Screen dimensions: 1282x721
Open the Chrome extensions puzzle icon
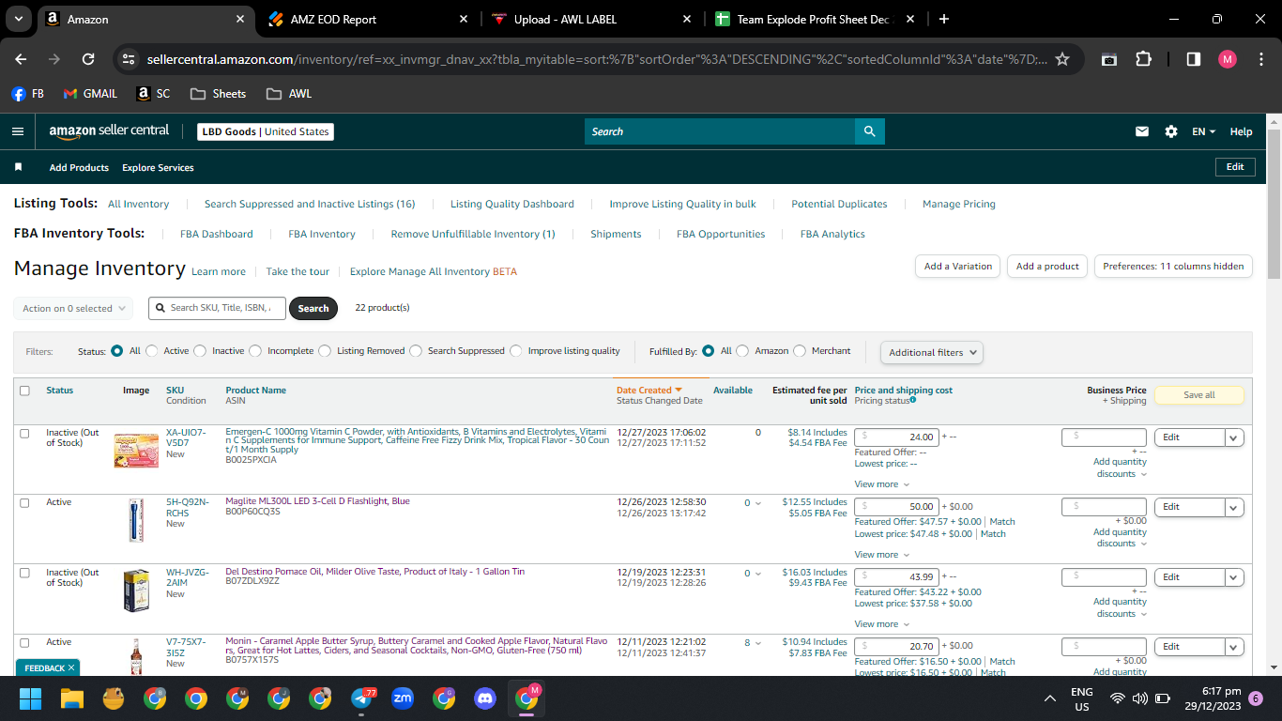point(1143,58)
